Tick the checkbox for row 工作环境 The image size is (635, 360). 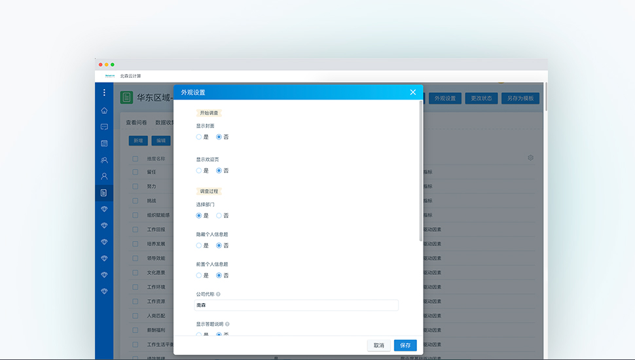click(136, 287)
